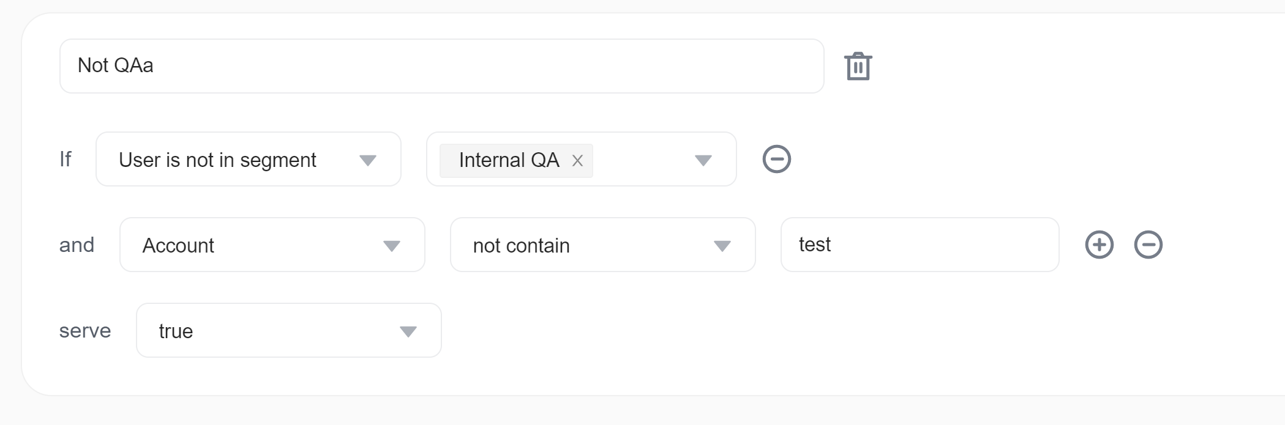Add a new condition with the plus icon
The width and height of the screenshot is (1285, 425).
point(1099,245)
